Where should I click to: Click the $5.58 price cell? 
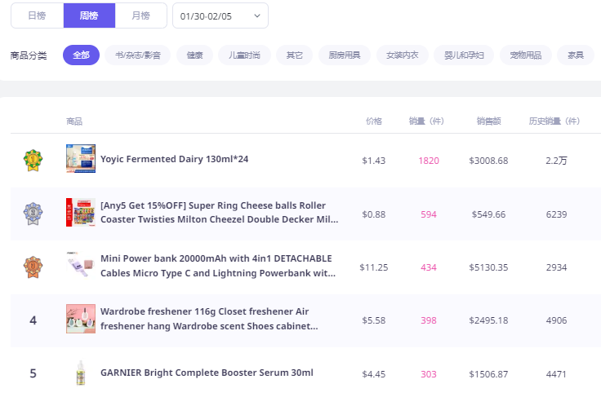[x=374, y=320]
